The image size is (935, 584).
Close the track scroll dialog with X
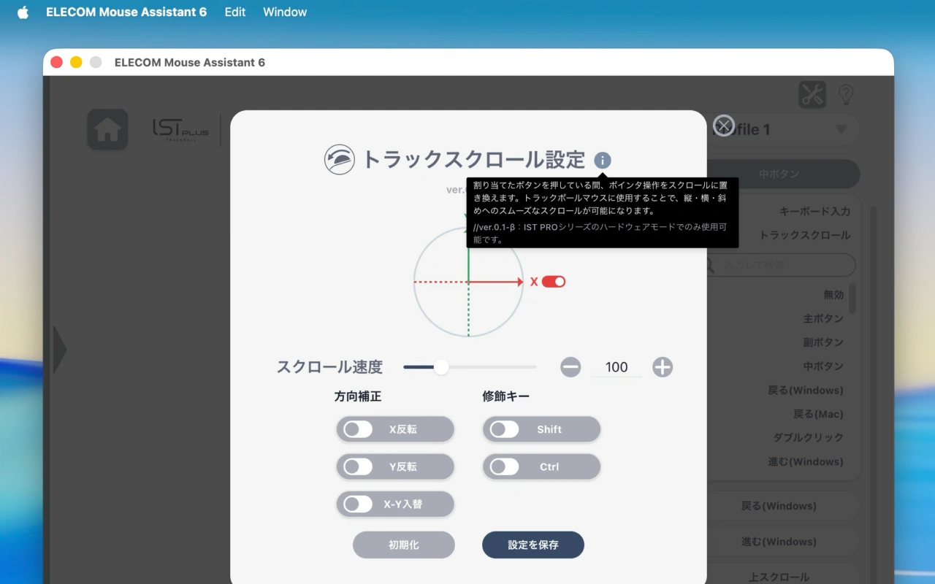[x=723, y=126]
